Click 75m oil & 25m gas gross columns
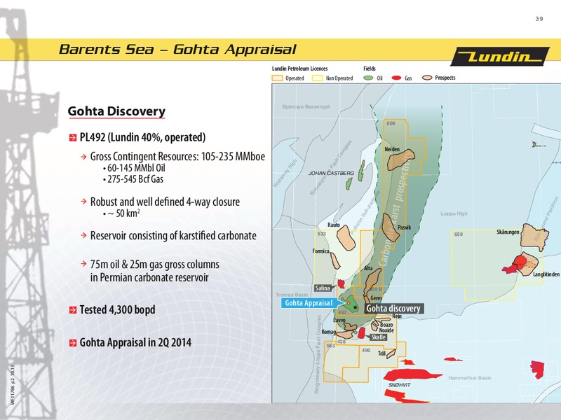The height and width of the screenshot is (420, 561). click(154, 265)
